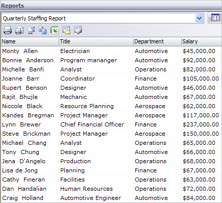Click the Chief Financial Officer title cell
Screen dimensions: 222x203
[x=96, y=124]
